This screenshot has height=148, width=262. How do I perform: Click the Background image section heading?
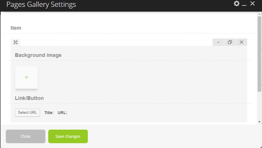coord(38,55)
